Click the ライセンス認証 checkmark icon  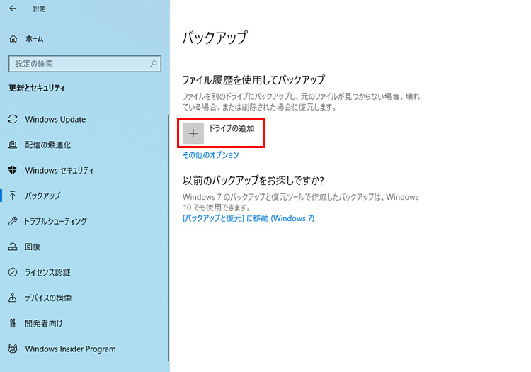13,272
